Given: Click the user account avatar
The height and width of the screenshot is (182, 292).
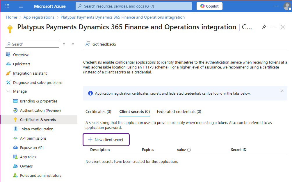Looking at the screenshot, I should pos(287,6).
